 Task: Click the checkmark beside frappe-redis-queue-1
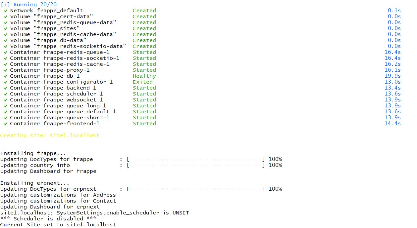5,52
